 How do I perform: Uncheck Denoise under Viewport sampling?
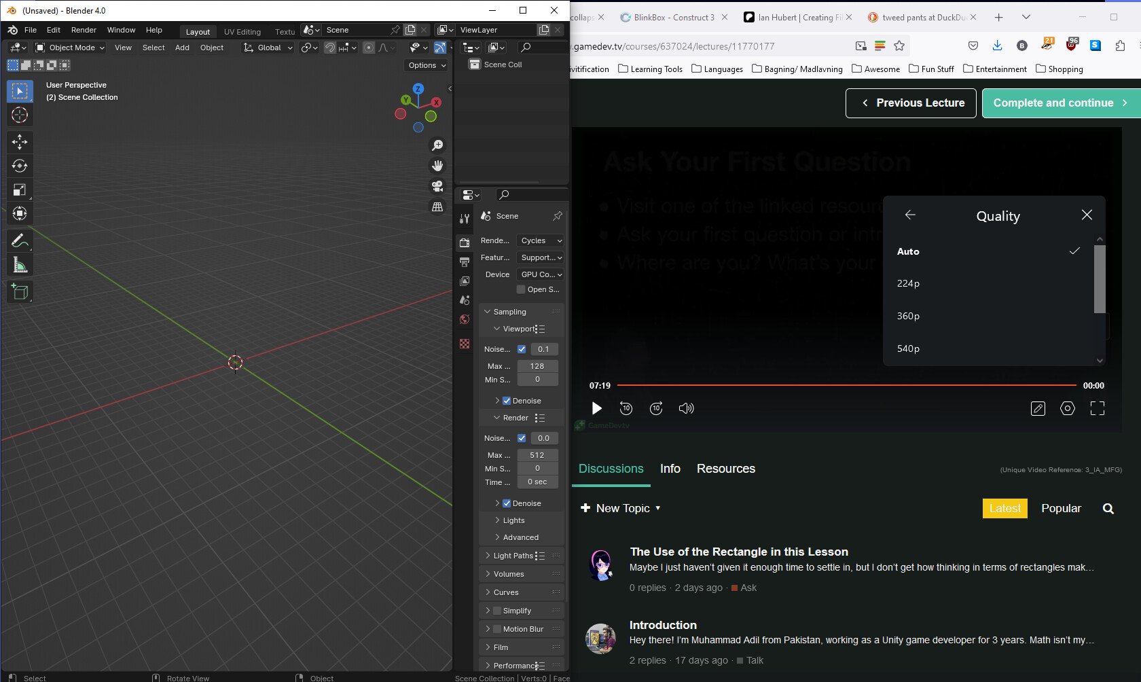click(507, 401)
